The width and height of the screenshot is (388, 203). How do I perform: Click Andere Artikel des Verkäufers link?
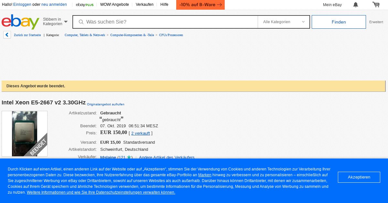click(x=167, y=157)
